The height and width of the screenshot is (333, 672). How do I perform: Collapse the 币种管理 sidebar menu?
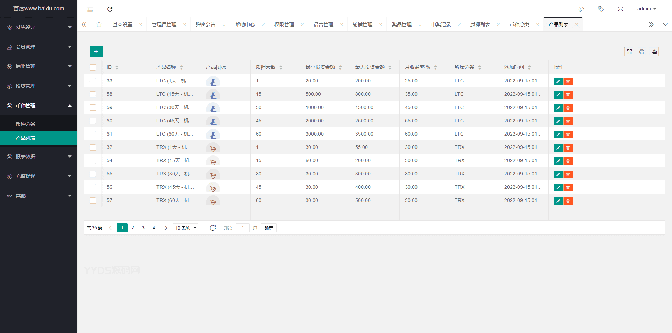38,106
